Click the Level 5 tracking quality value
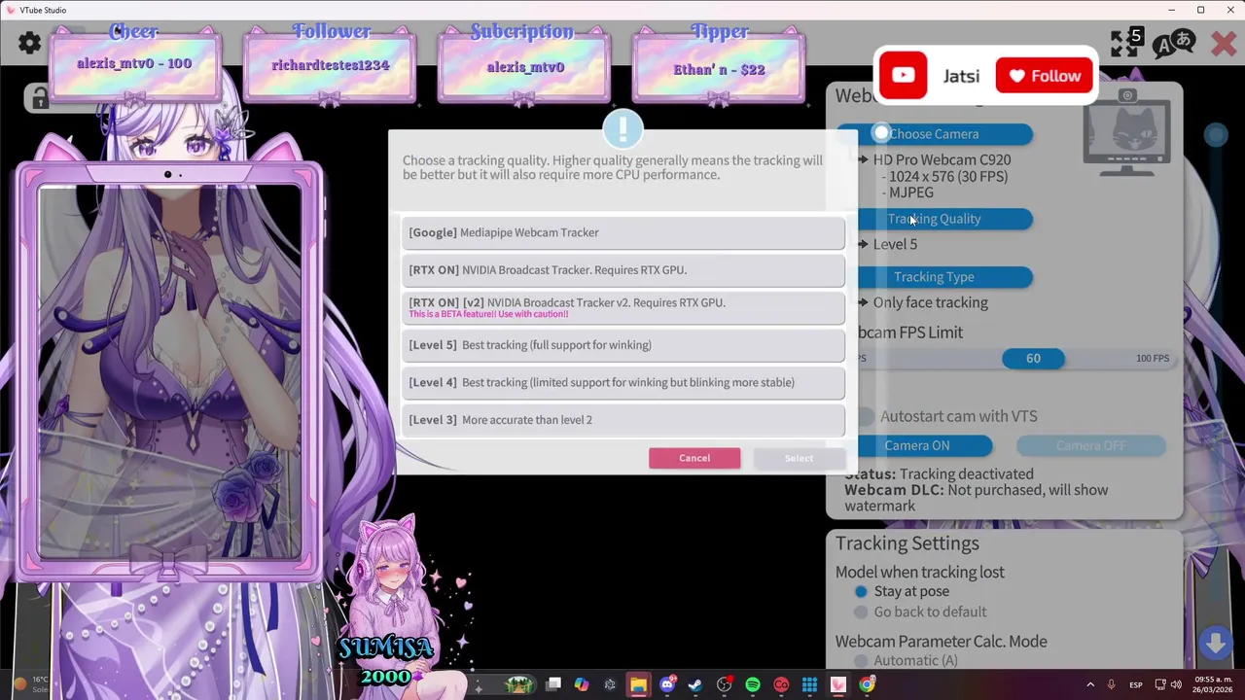This screenshot has width=1245, height=700. (x=895, y=244)
